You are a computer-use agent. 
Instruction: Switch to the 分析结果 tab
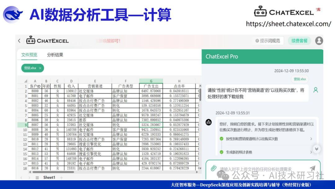[55, 55]
